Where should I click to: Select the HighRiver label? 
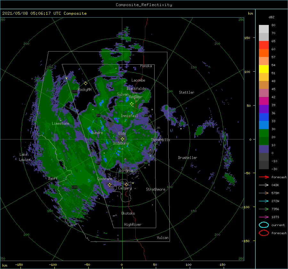click(x=133, y=225)
